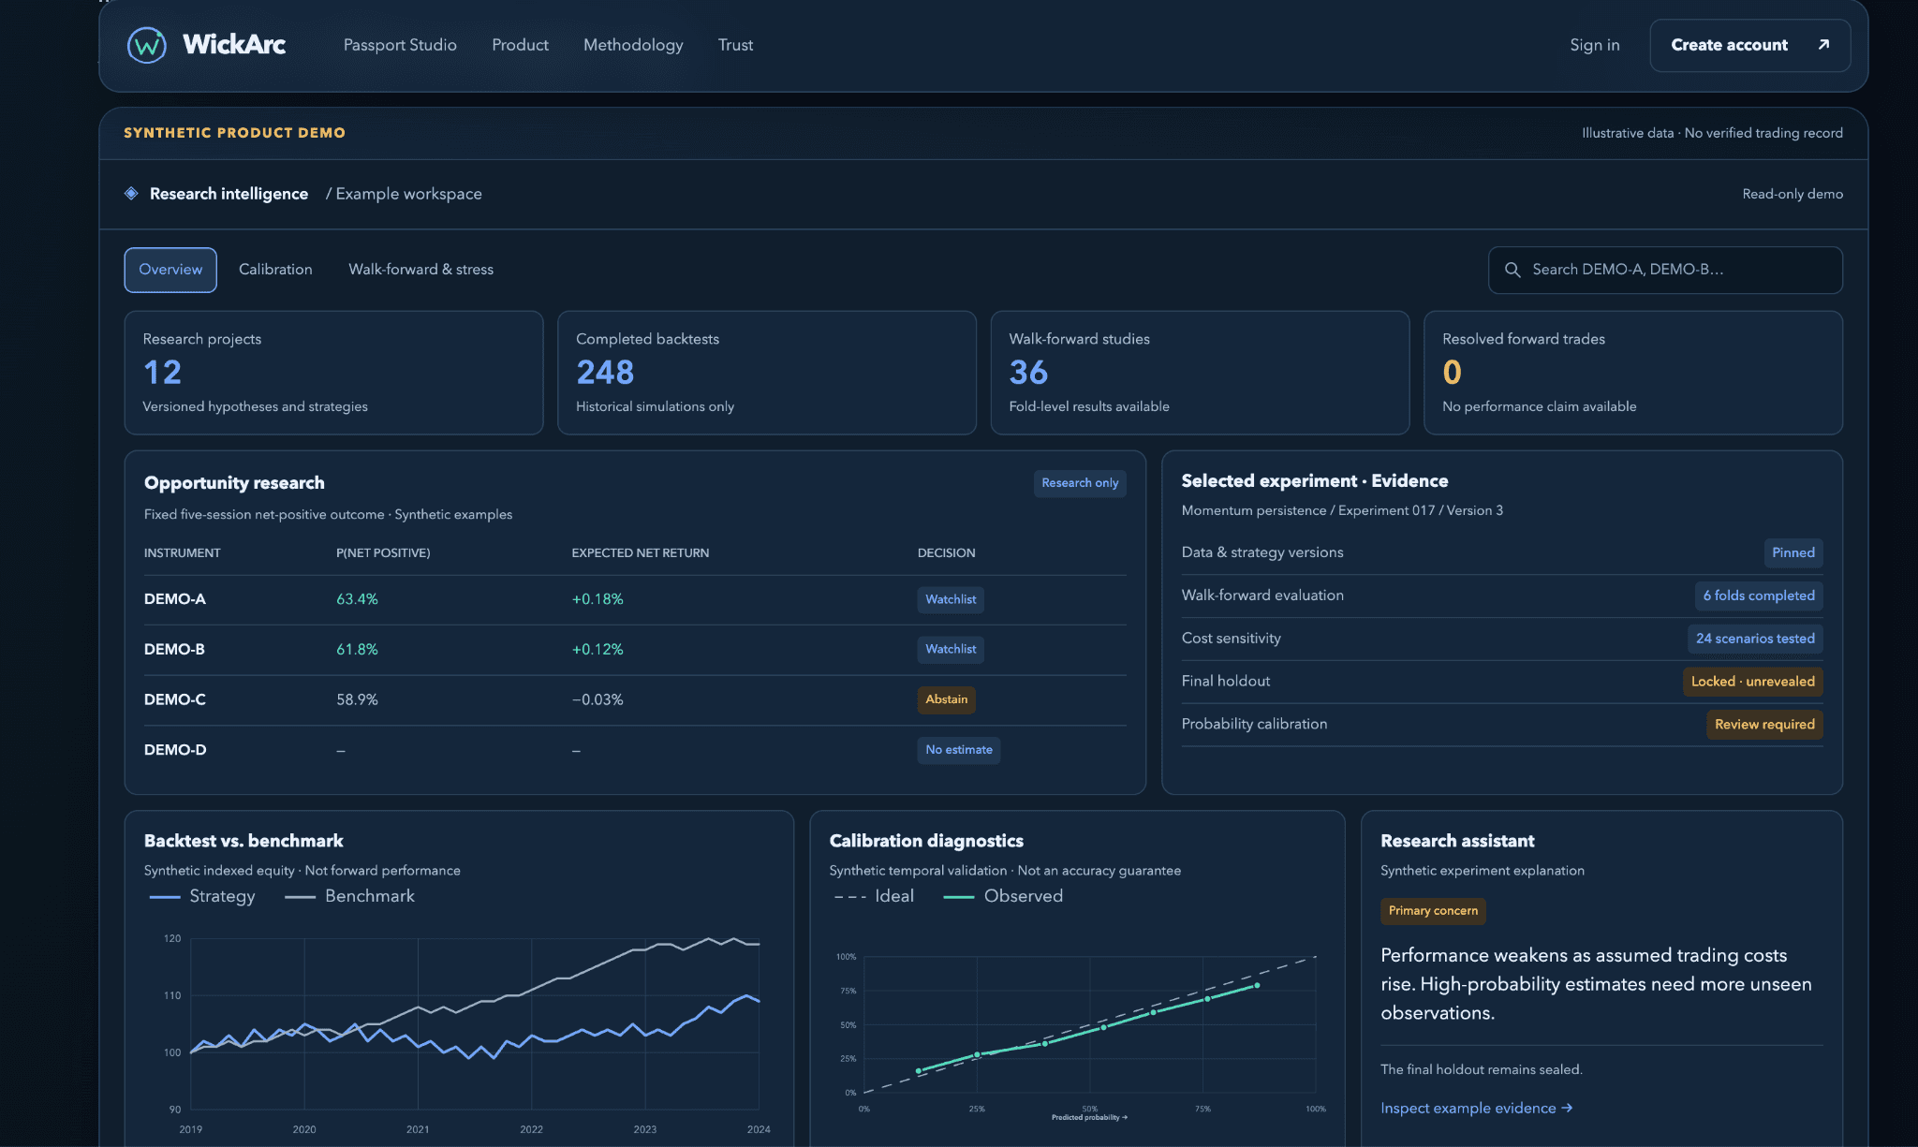This screenshot has width=1918, height=1147.
Task: Select the DEMO-D instrument row
Action: 635,750
